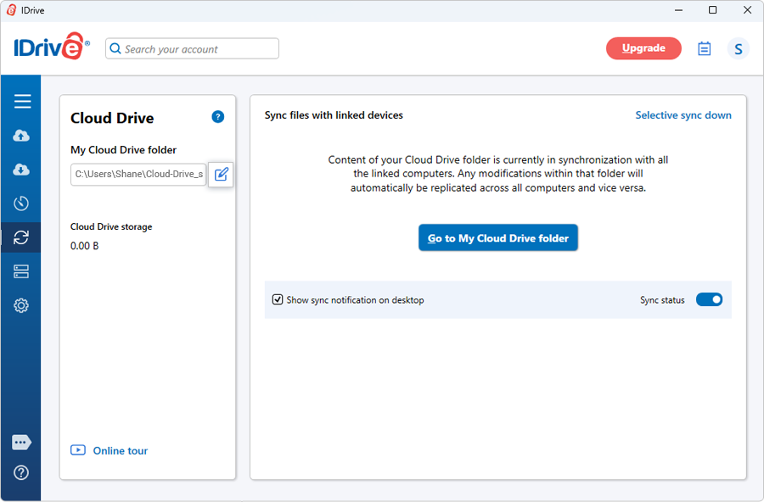
Task: Click Go to My Cloud Drive folder
Action: tap(498, 237)
